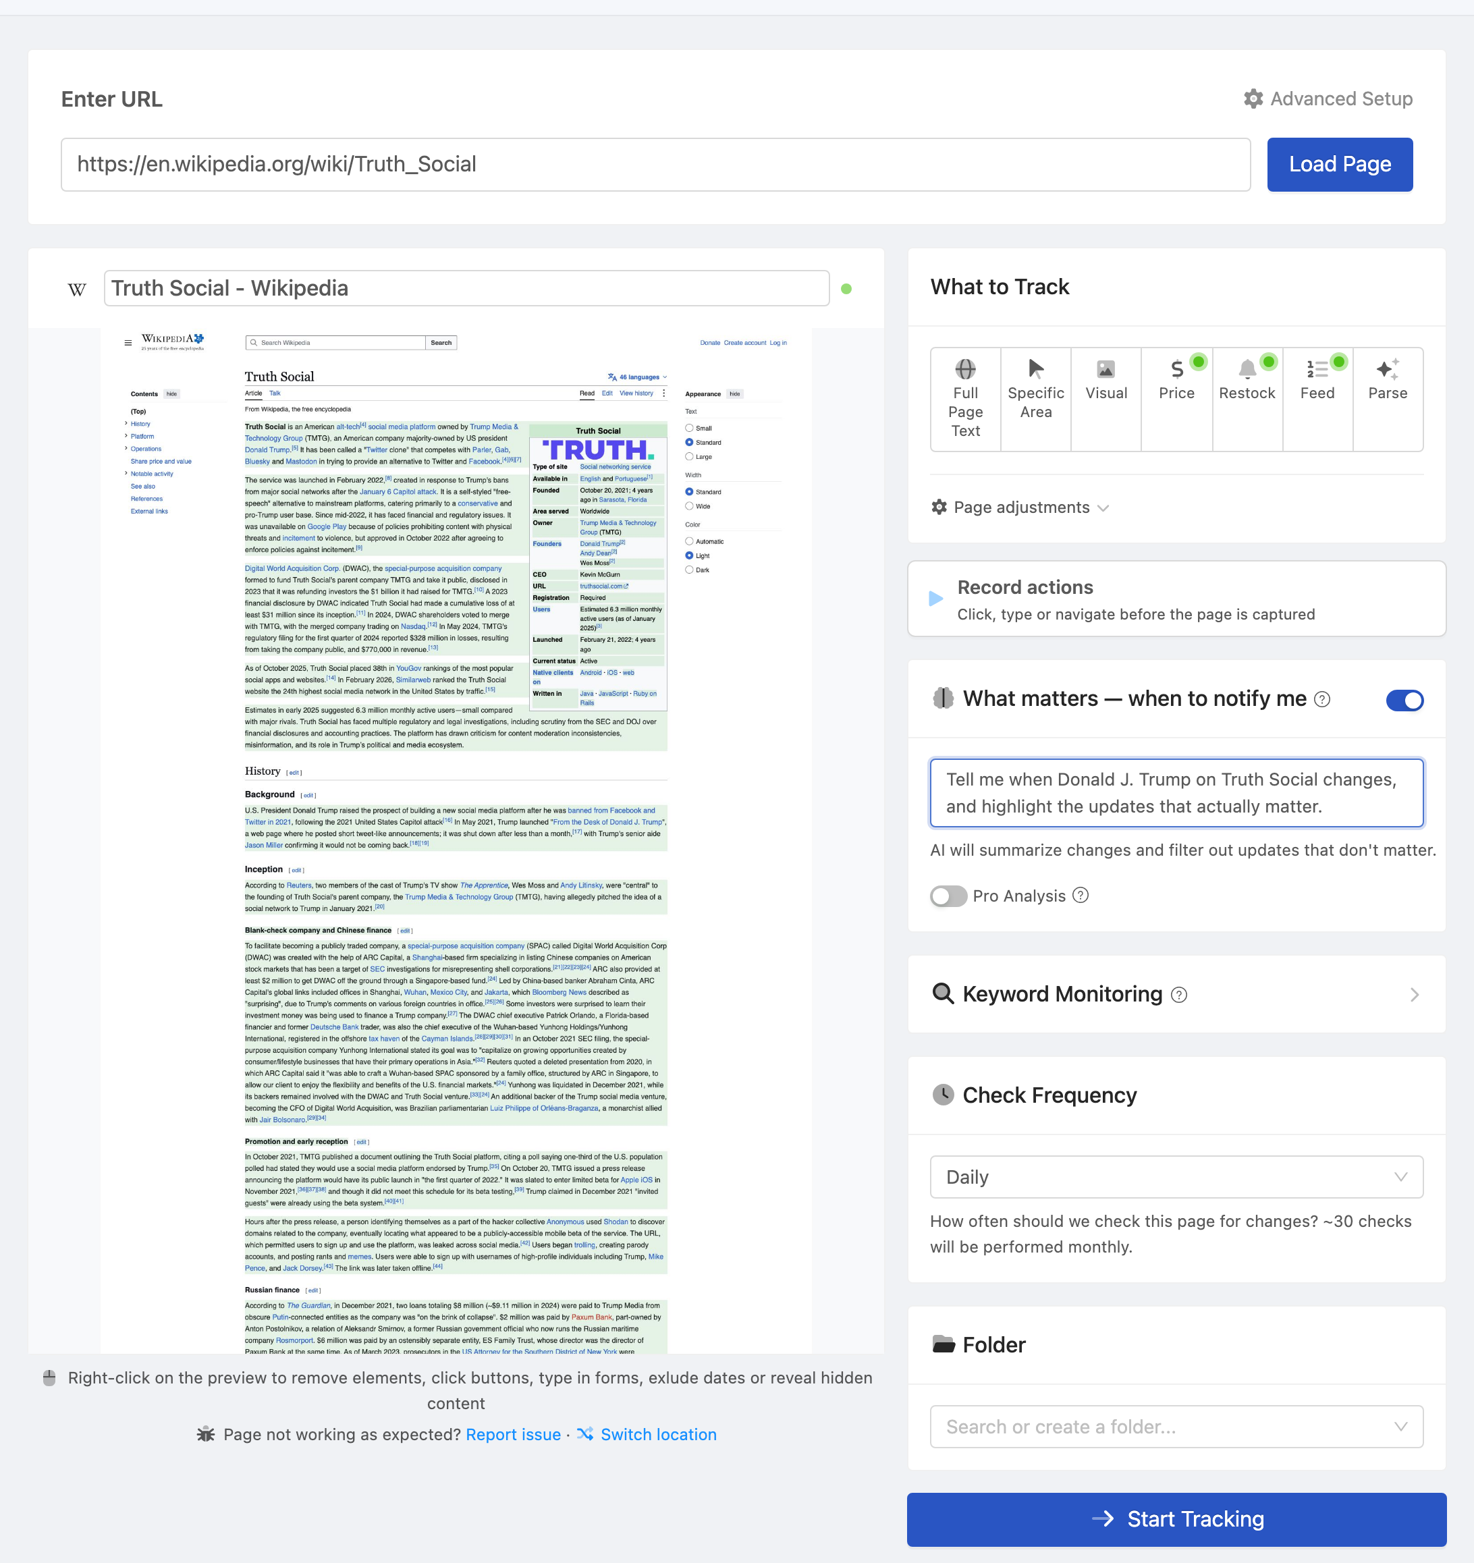Click the Start Tracking button
This screenshot has width=1474, height=1563.
pyautogui.click(x=1176, y=1519)
